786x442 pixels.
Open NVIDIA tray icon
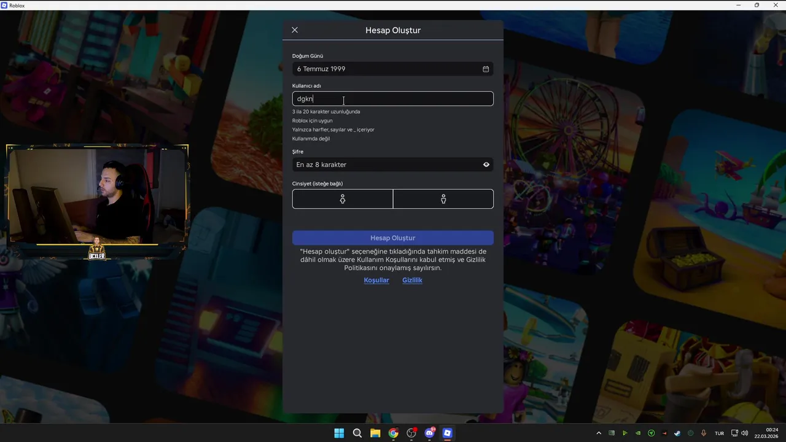coord(638,433)
